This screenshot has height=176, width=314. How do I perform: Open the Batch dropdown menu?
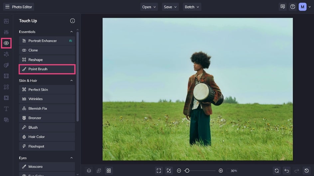pyautogui.click(x=192, y=7)
